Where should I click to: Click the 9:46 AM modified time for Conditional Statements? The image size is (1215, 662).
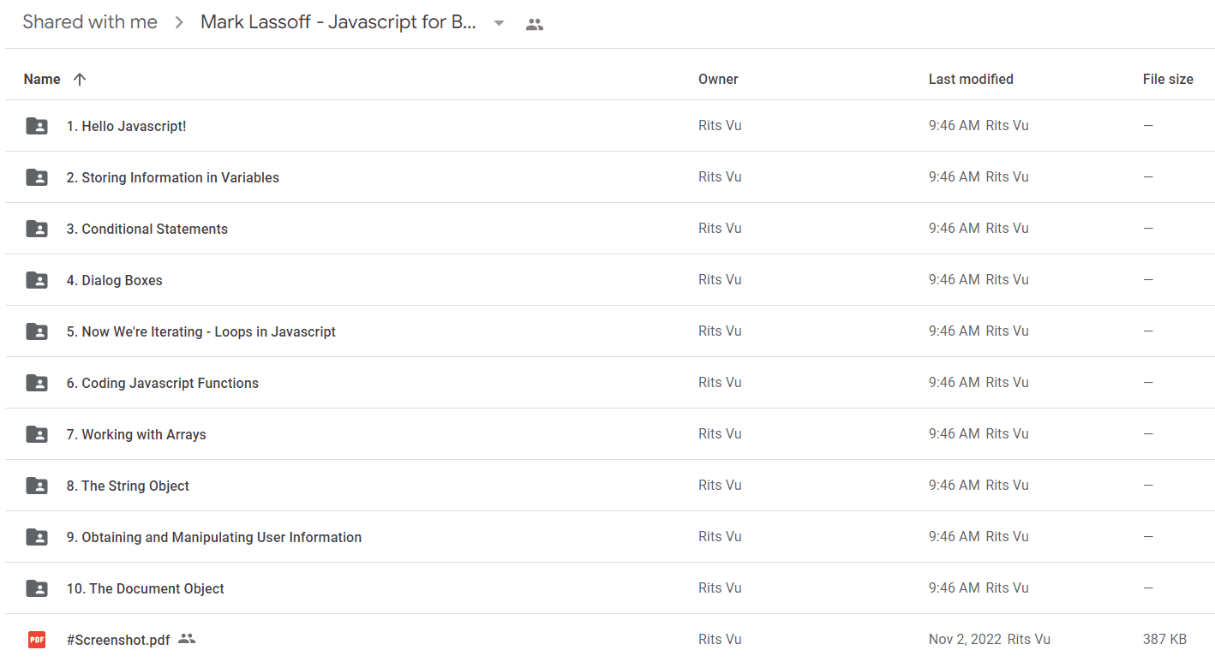point(954,228)
